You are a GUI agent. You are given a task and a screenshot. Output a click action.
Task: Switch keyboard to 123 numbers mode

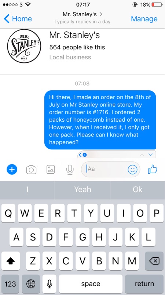(10, 284)
